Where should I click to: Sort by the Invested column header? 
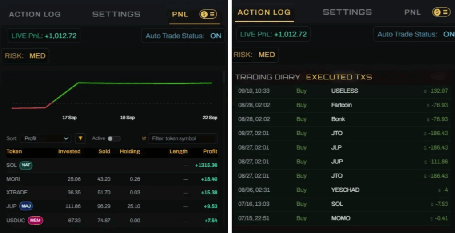tap(69, 151)
